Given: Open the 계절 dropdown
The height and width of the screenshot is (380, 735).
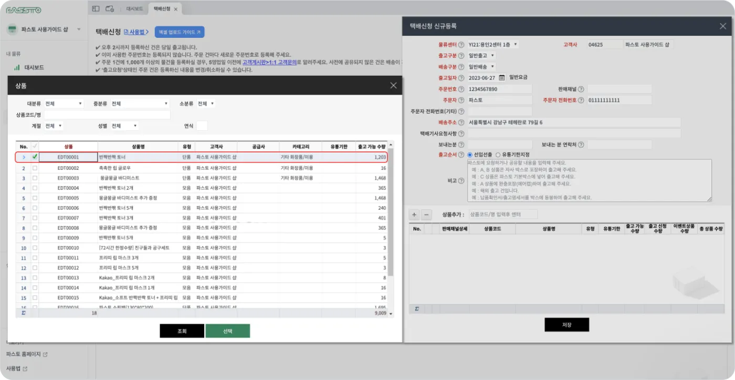Looking at the screenshot, I should tap(54, 126).
